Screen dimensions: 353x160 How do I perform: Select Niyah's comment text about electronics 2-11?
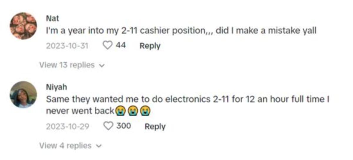[x=187, y=100]
